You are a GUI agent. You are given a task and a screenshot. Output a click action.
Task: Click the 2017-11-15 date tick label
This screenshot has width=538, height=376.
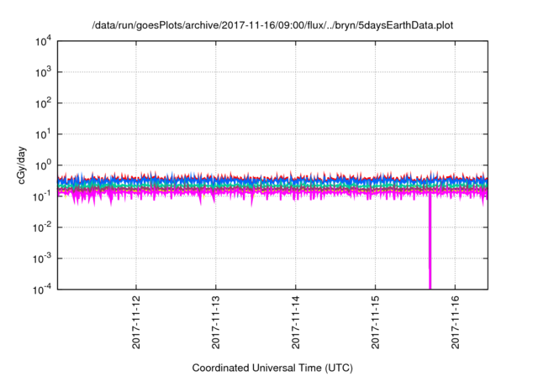376,322
